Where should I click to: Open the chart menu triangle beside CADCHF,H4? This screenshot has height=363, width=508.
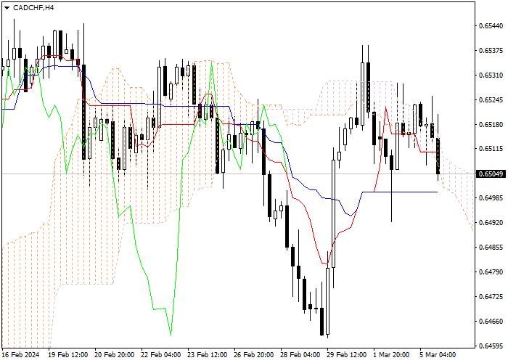7,8
